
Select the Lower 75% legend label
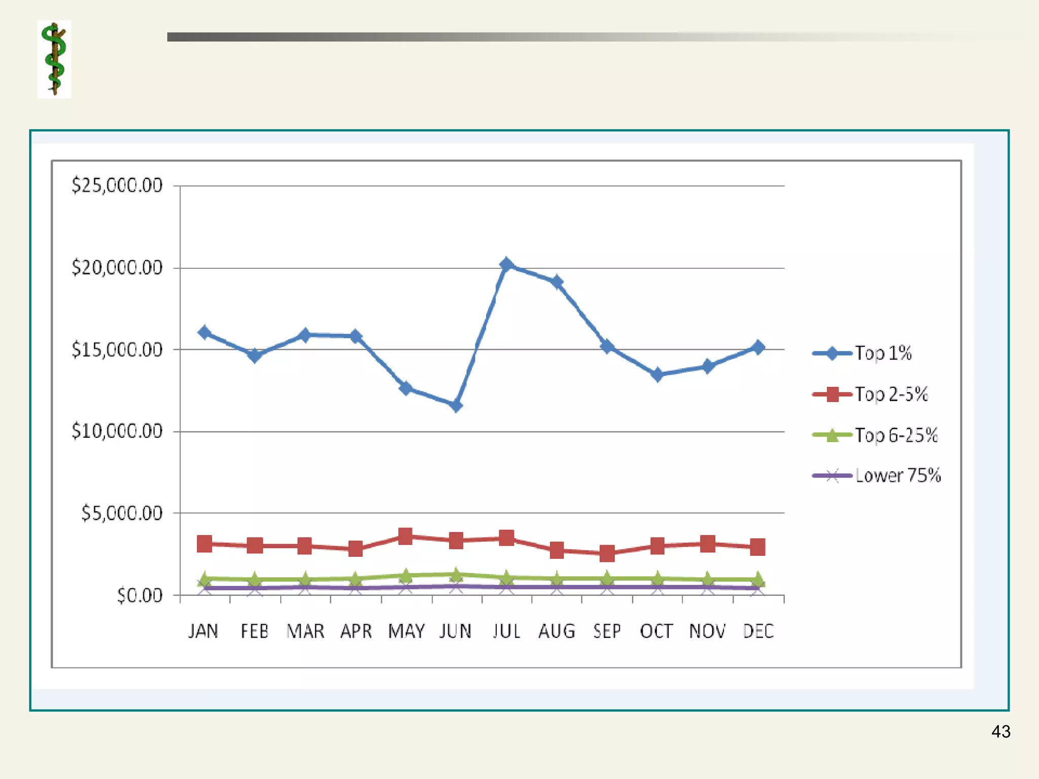point(898,476)
